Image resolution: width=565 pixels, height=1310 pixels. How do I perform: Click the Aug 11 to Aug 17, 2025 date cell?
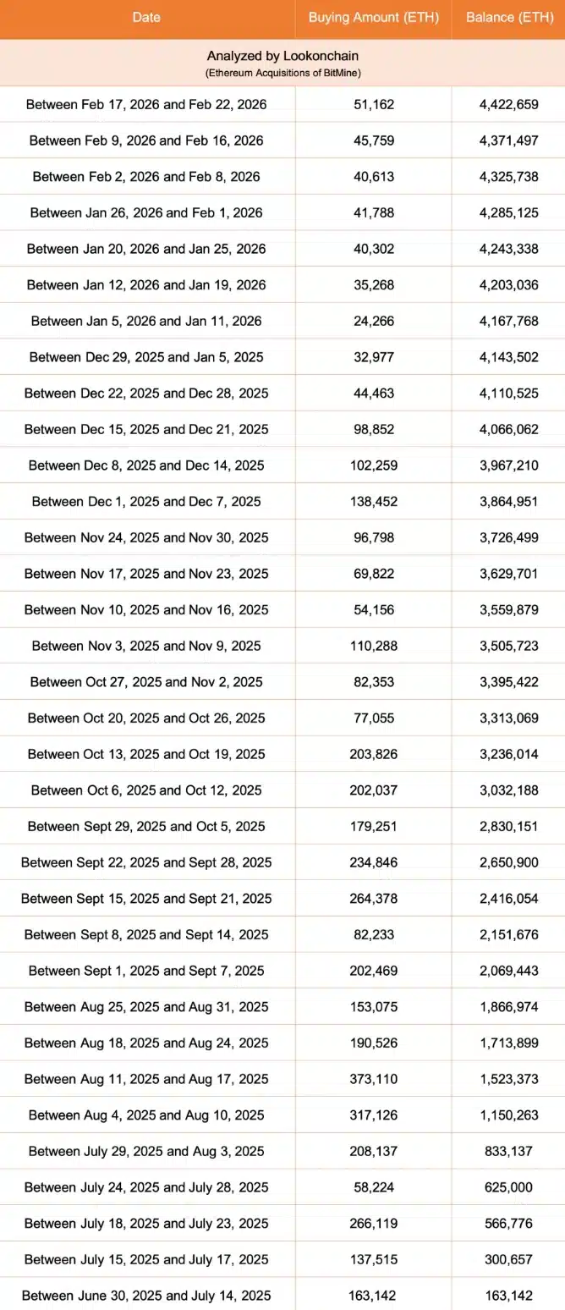click(x=146, y=1079)
